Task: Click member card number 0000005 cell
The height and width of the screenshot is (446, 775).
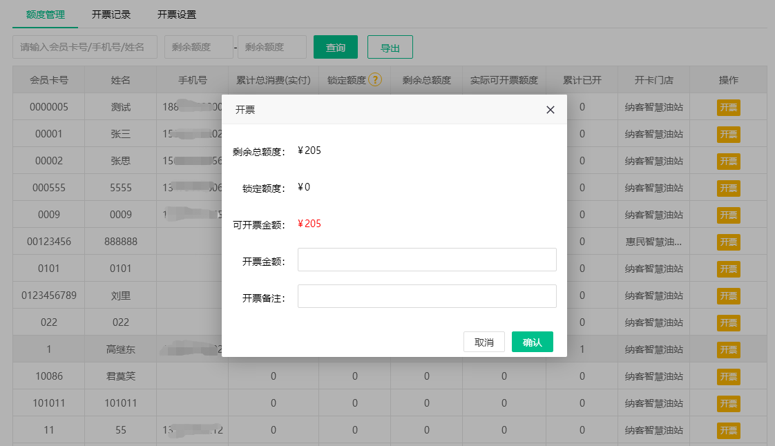Action: pos(48,107)
